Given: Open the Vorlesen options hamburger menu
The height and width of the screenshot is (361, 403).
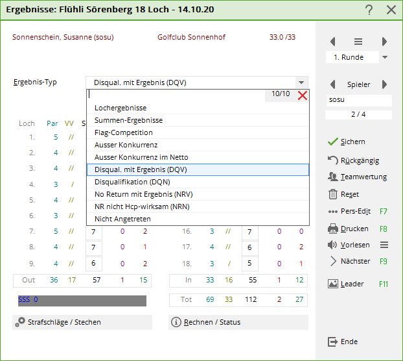Looking at the screenshot, I should 384,245.
